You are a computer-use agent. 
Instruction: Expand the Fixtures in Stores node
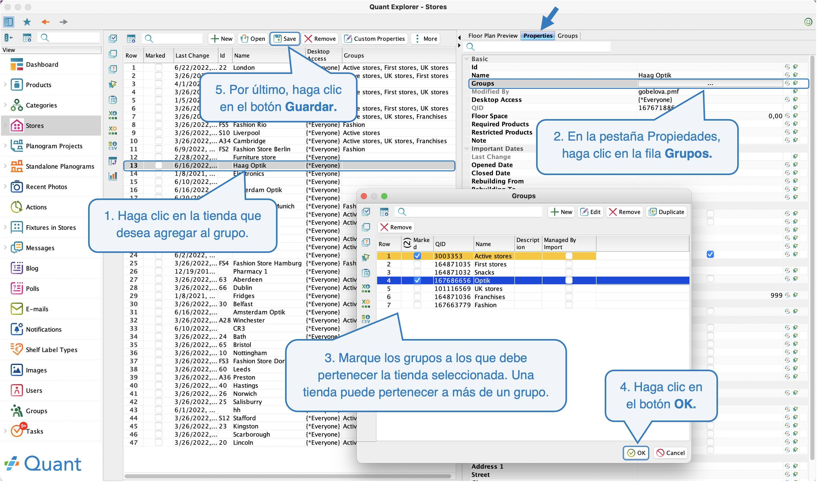coord(5,227)
